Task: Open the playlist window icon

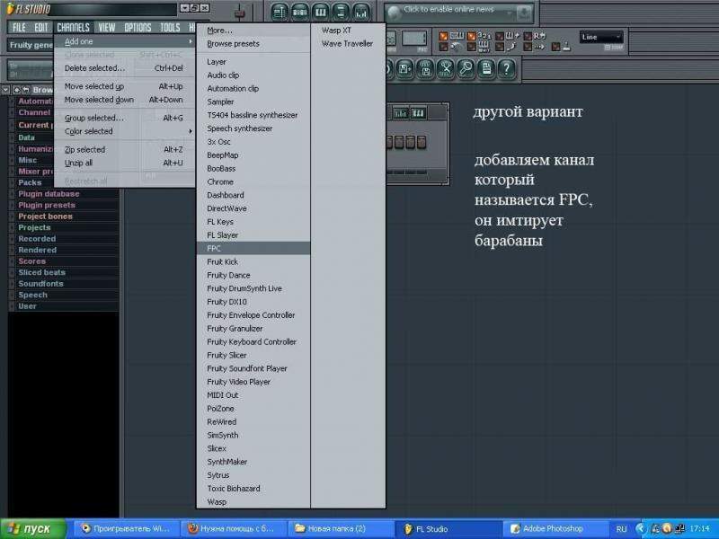Action: (279, 13)
